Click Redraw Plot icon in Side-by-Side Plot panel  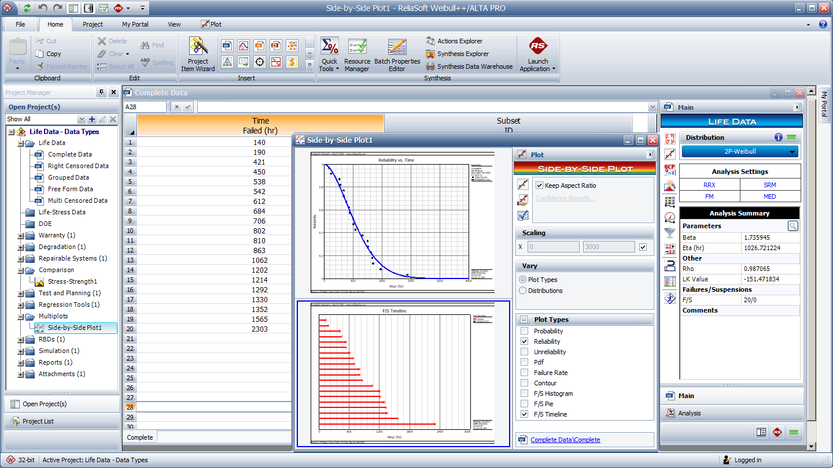click(523, 184)
